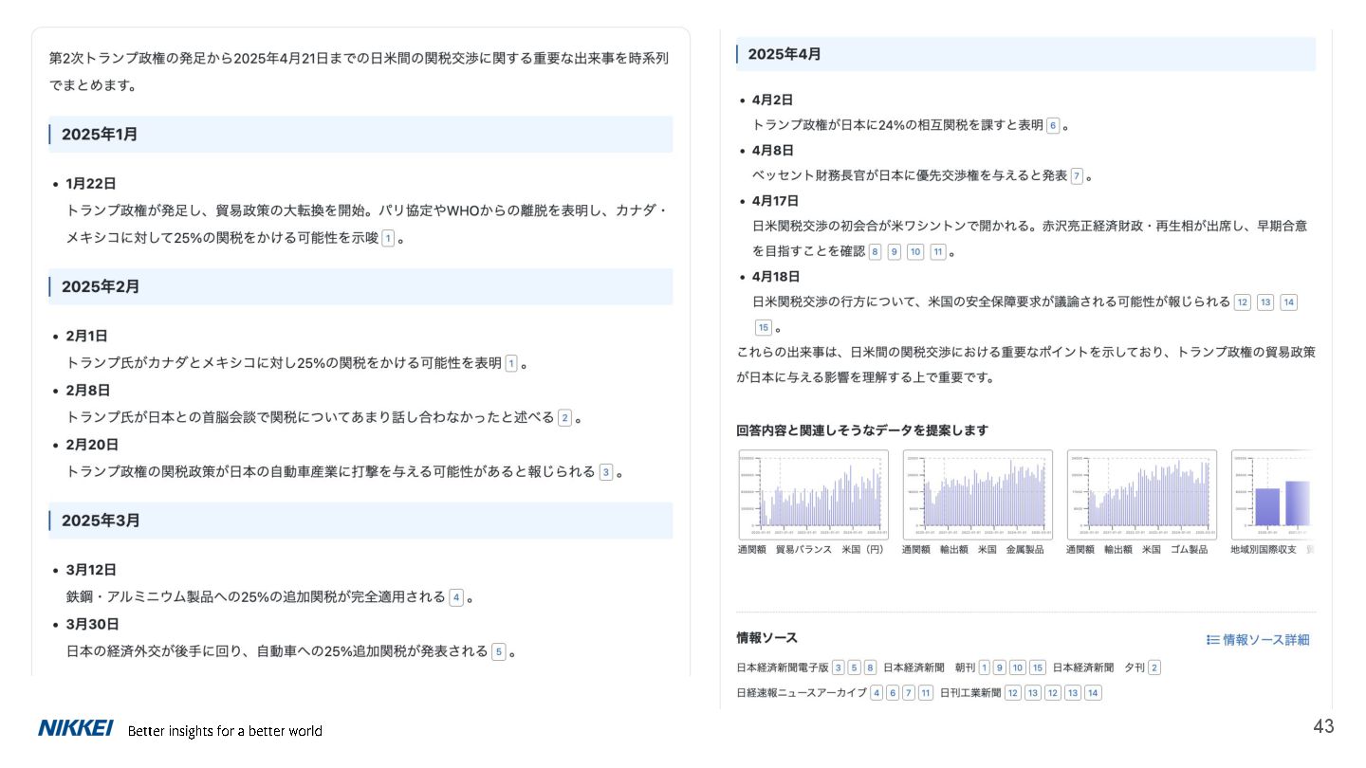Open the 情報ソース詳細 link
The height and width of the screenshot is (768, 1366).
1258,640
